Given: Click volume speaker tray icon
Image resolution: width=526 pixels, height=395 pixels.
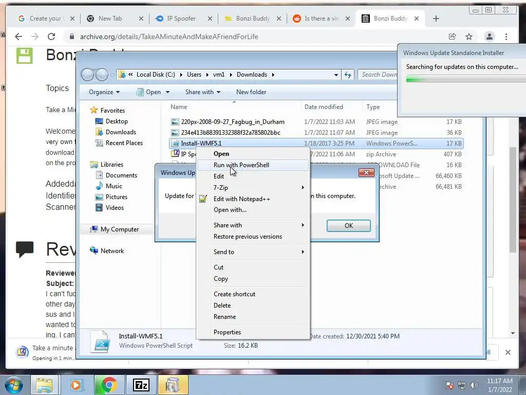Looking at the screenshot, I should [x=474, y=385].
